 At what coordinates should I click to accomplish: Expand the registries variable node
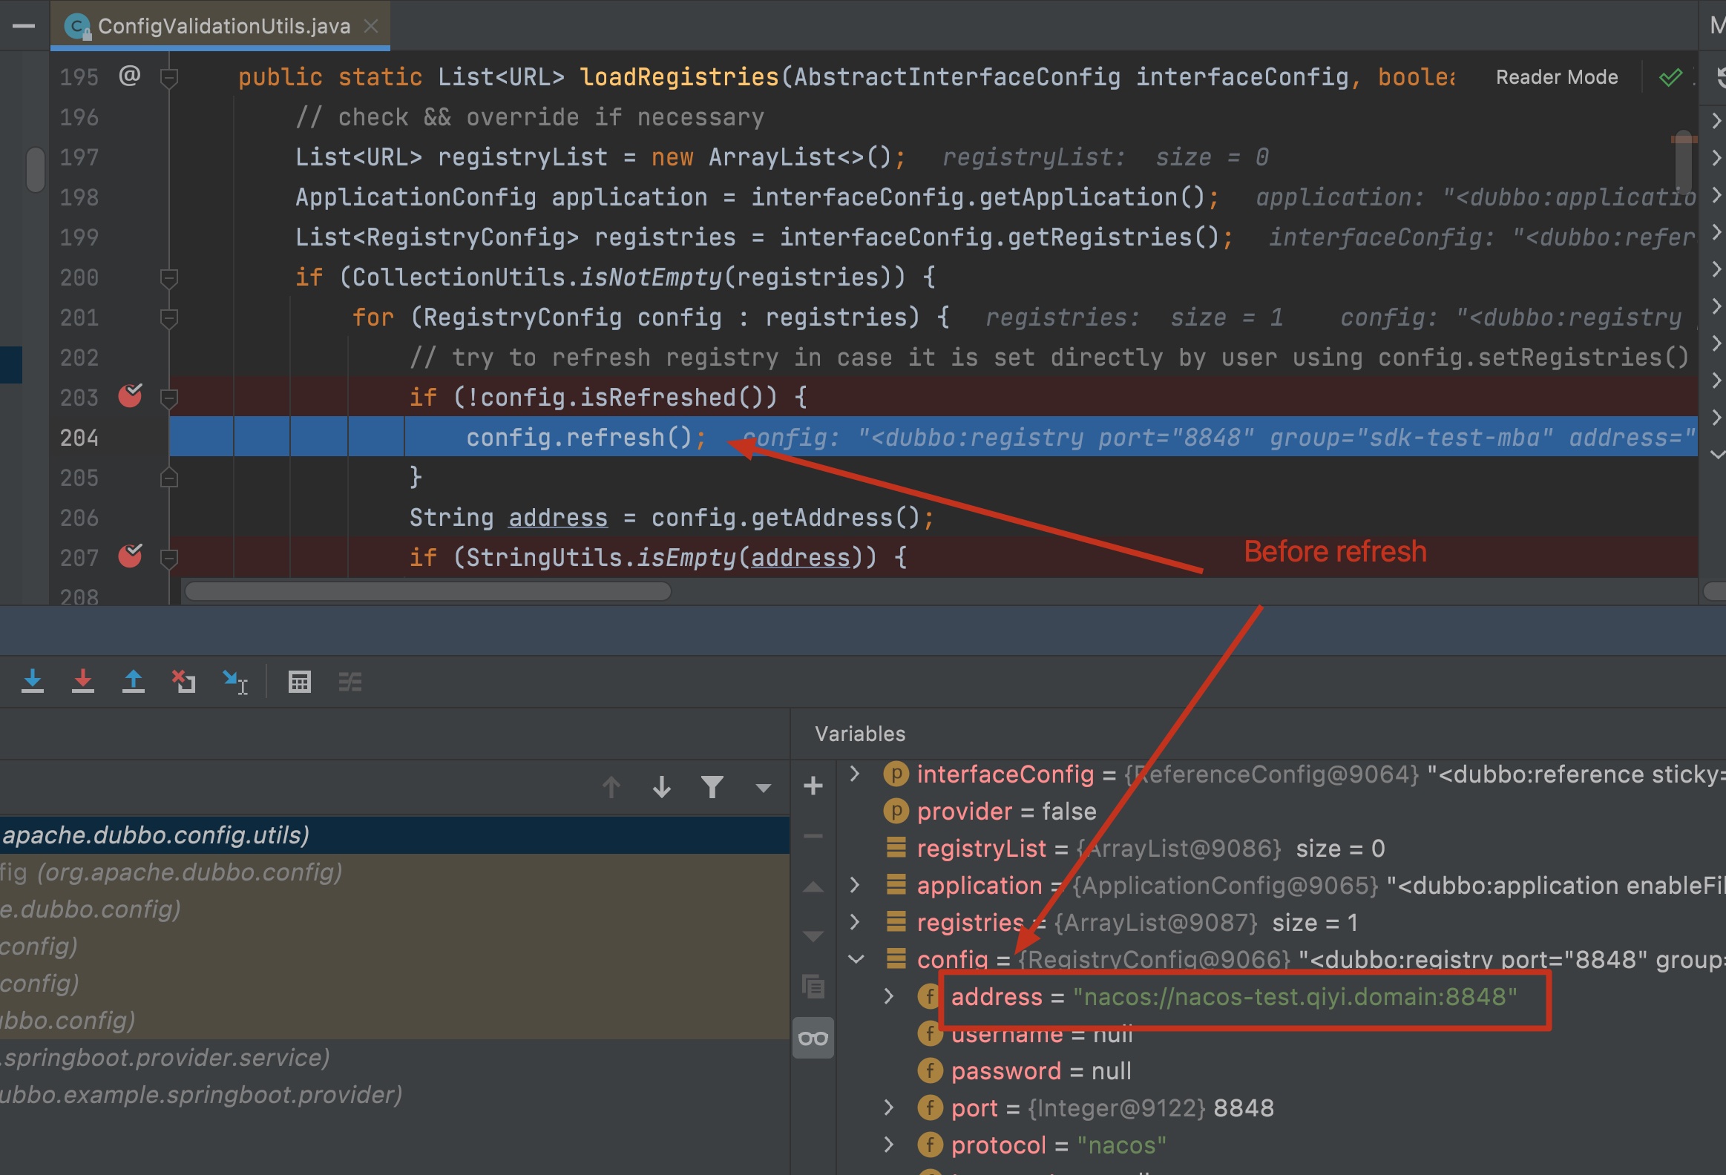pyautogui.click(x=855, y=922)
